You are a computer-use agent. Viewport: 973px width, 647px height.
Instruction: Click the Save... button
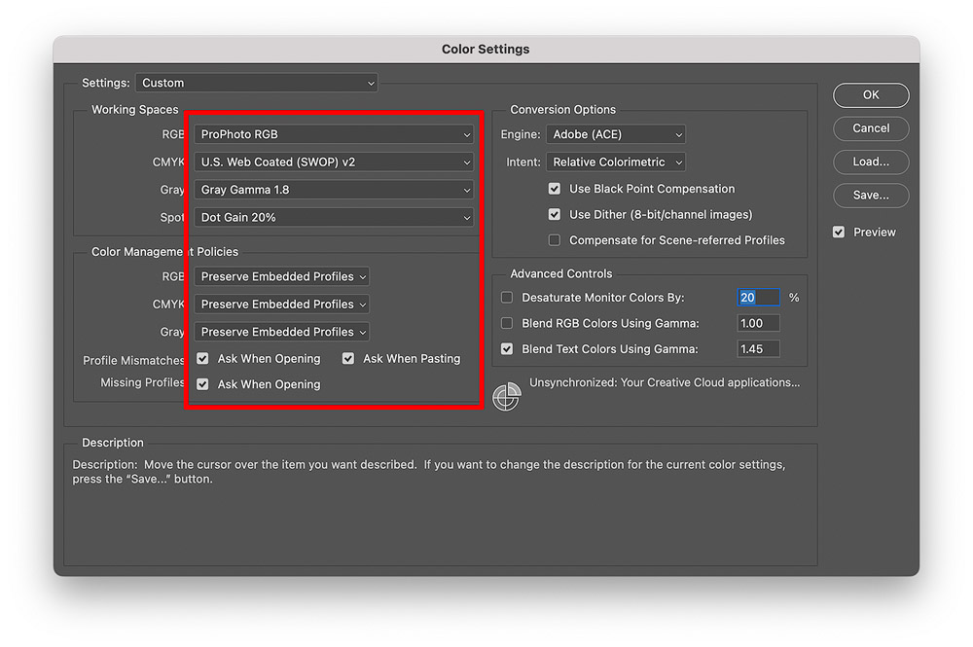[871, 196]
